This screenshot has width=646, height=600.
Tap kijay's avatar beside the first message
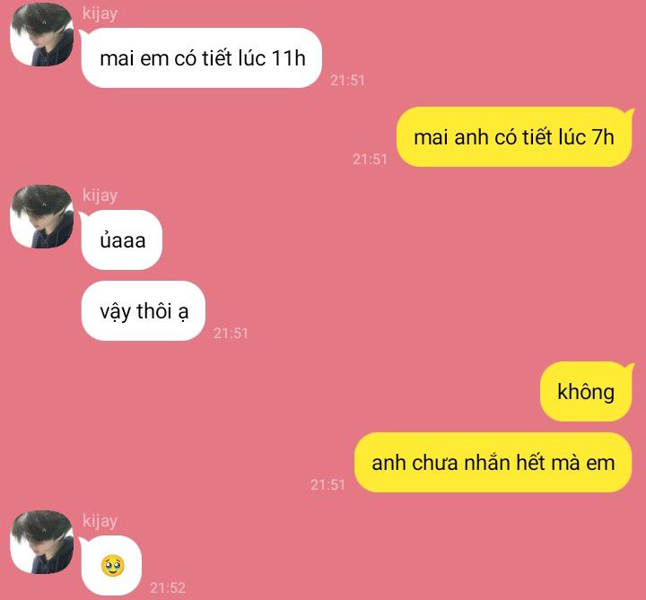tap(42, 35)
